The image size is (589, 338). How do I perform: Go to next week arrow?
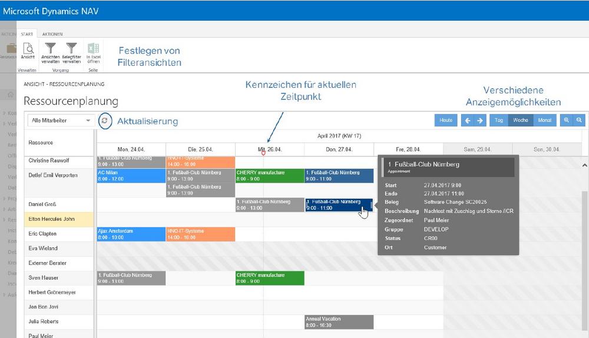click(480, 121)
